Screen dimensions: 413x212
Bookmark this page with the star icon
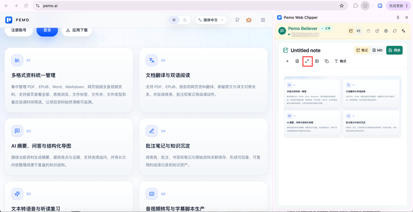(x=341, y=5)
